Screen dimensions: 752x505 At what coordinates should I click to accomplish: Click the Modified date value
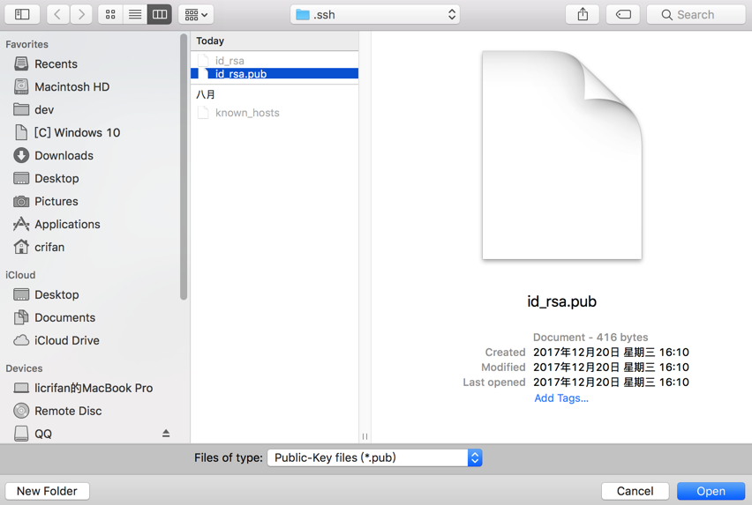[611, 368]
